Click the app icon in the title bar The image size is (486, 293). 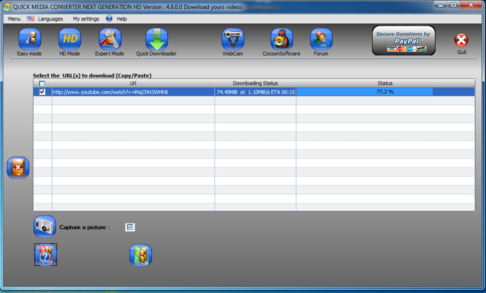(7, 7)
